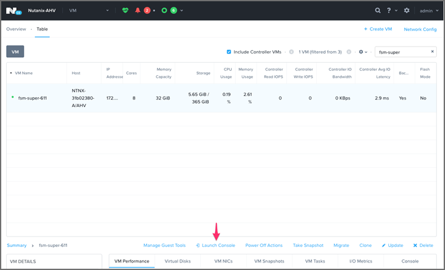Open Console tab
Screen dimensions: 445x270
pyautogui.click(x=410, y=261)
